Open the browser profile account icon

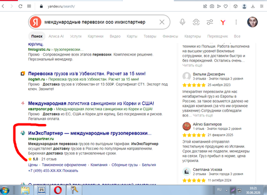coord(245,6)
